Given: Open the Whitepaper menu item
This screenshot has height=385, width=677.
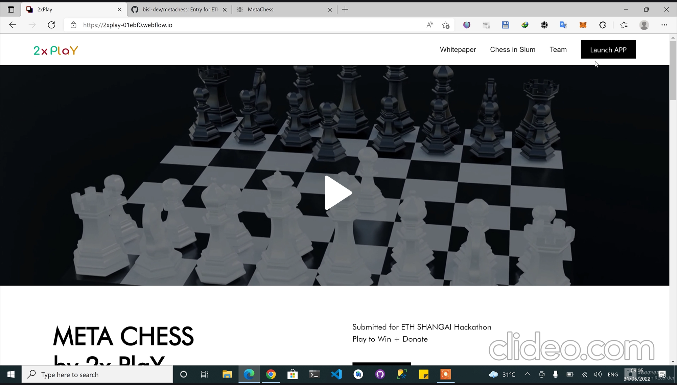Looking at the screenshot, I should point(458,49).
